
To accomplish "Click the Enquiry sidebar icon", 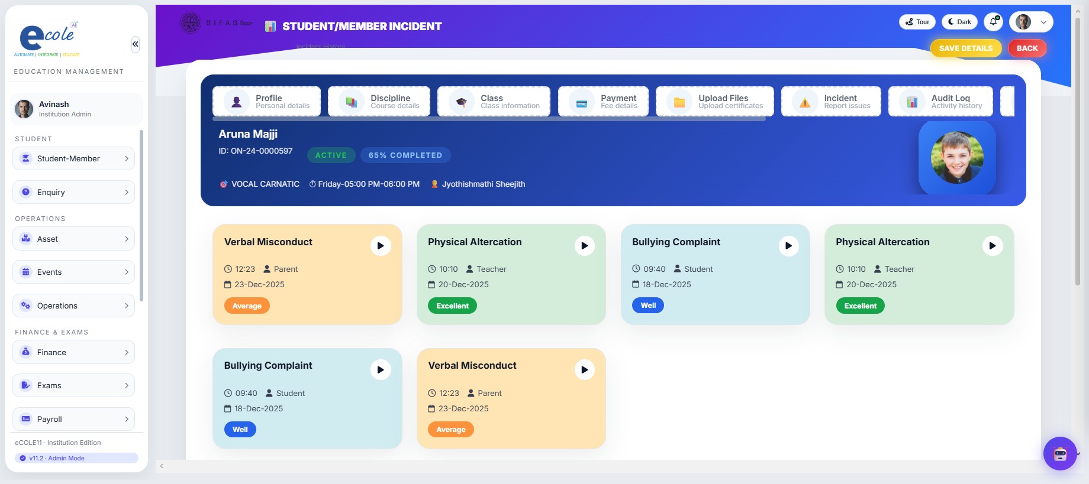I will [x=25, y=192].
